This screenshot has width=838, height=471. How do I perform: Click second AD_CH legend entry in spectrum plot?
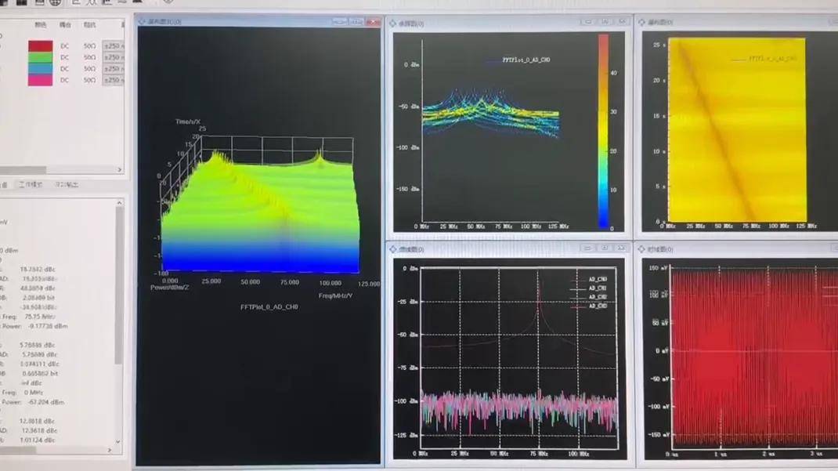(598, 288)
